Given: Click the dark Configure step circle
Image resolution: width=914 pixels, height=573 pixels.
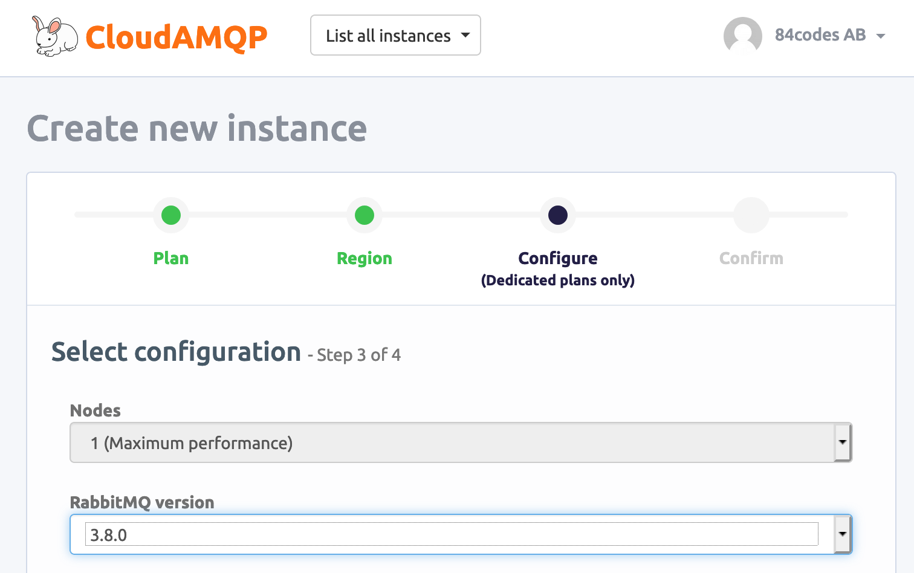Looking at the screenshot, I should (558, 215).
